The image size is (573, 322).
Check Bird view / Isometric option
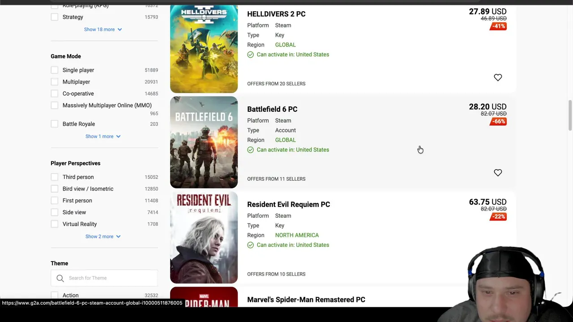55,189
